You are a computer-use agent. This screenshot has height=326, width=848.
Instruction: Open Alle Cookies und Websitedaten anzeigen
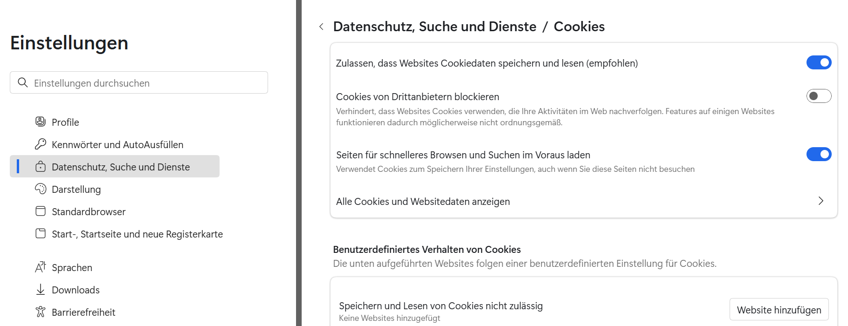click(x=423, y=202)
